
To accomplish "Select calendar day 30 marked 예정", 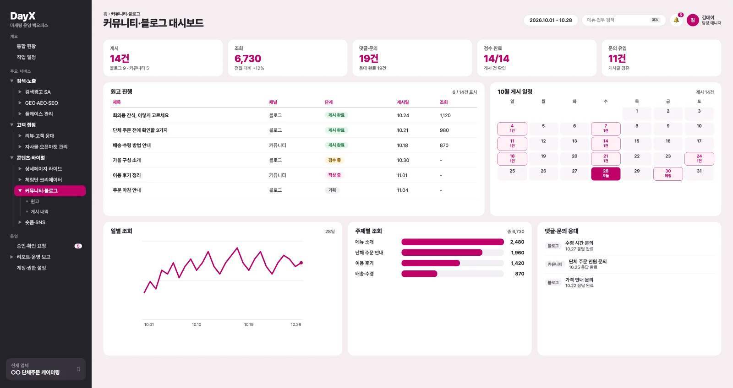I will pyautogui.click(x=668, y=174).
